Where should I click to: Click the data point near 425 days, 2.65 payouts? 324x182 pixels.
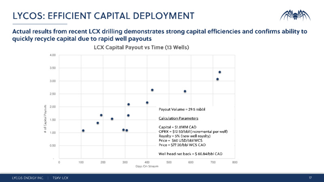coord(152,90)
